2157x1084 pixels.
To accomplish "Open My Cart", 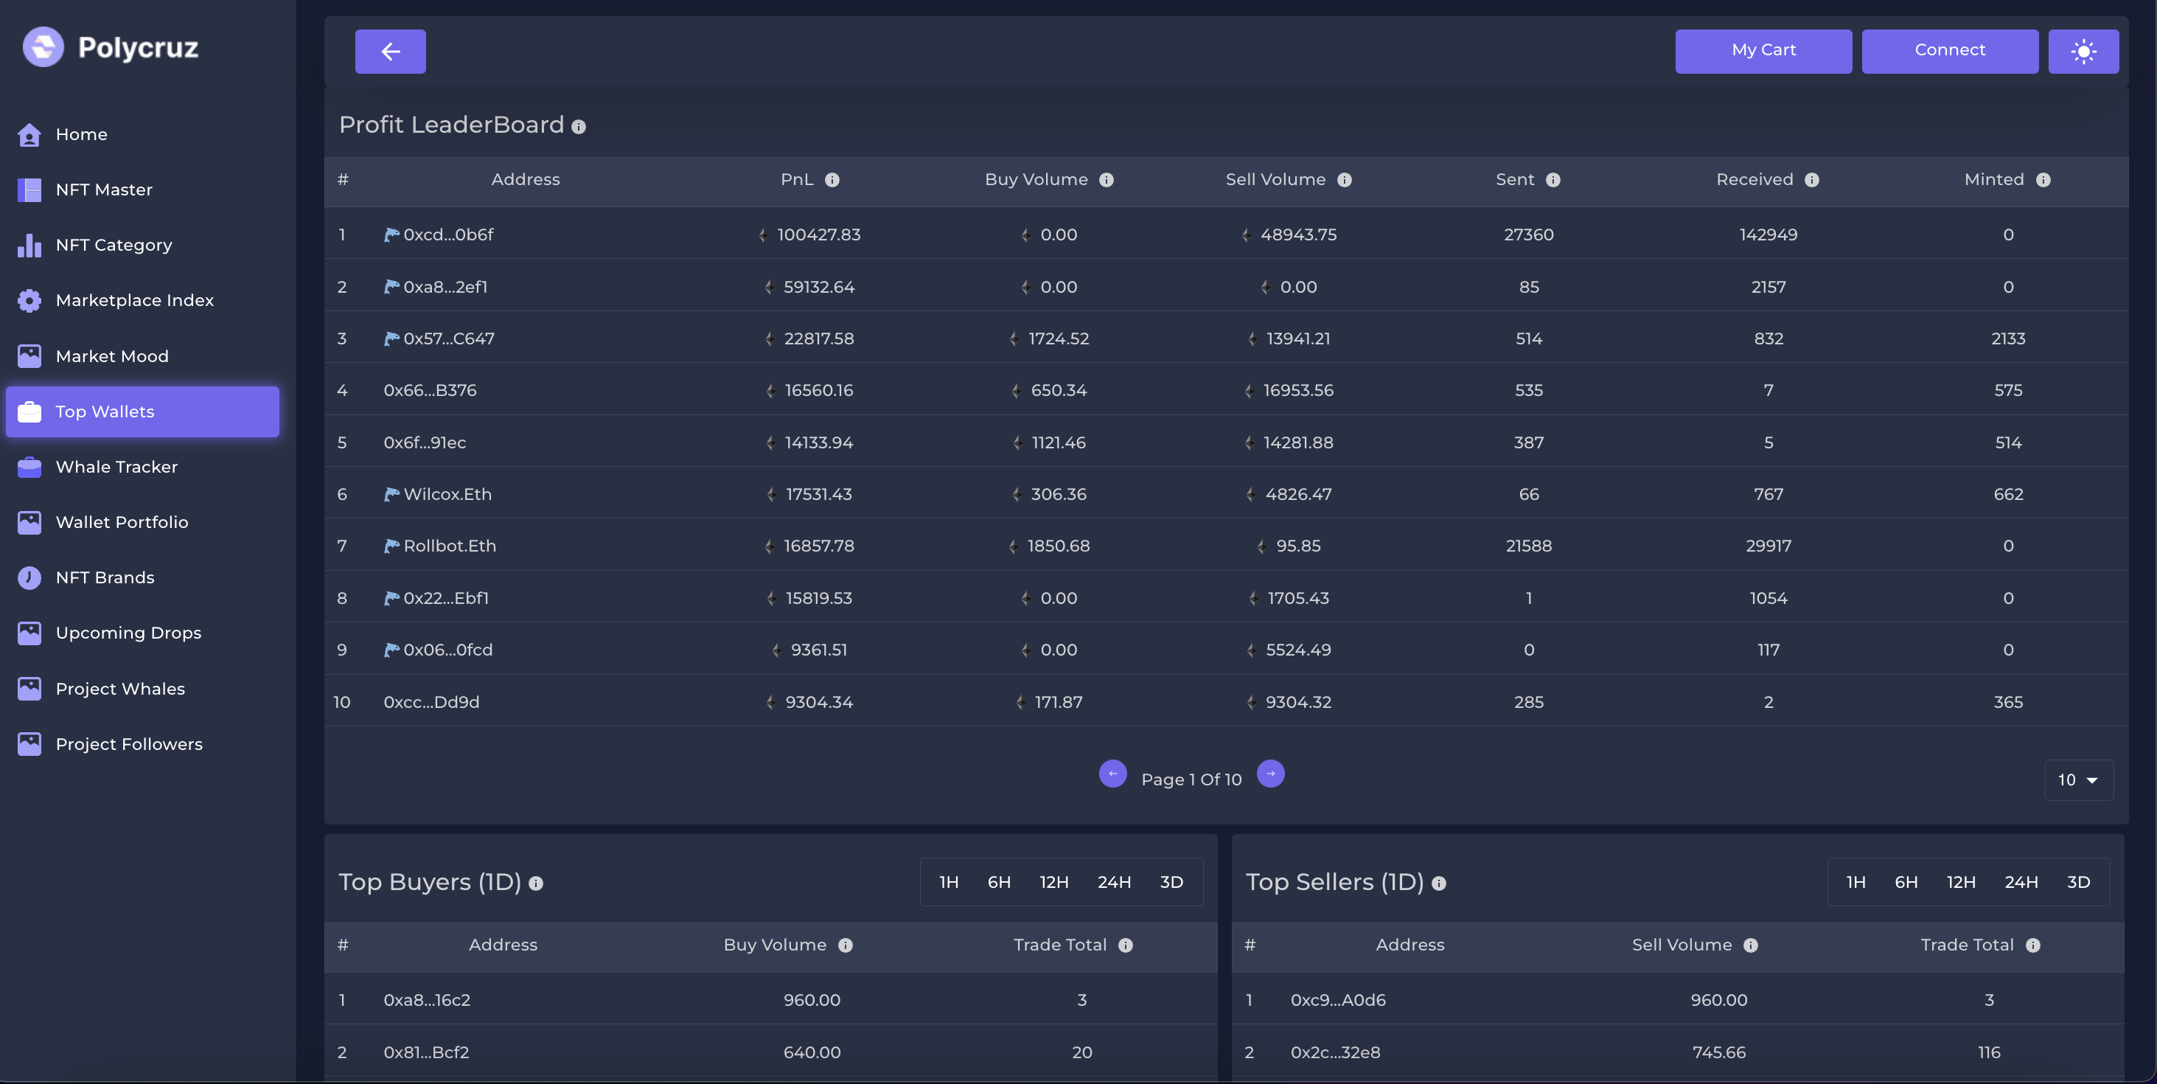I will coord(1763,51).
